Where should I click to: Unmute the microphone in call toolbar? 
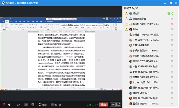4,105
